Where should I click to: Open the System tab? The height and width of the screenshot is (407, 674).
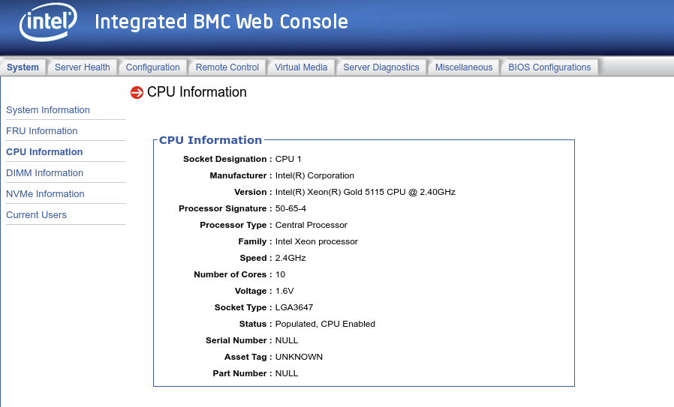point(23,67)
